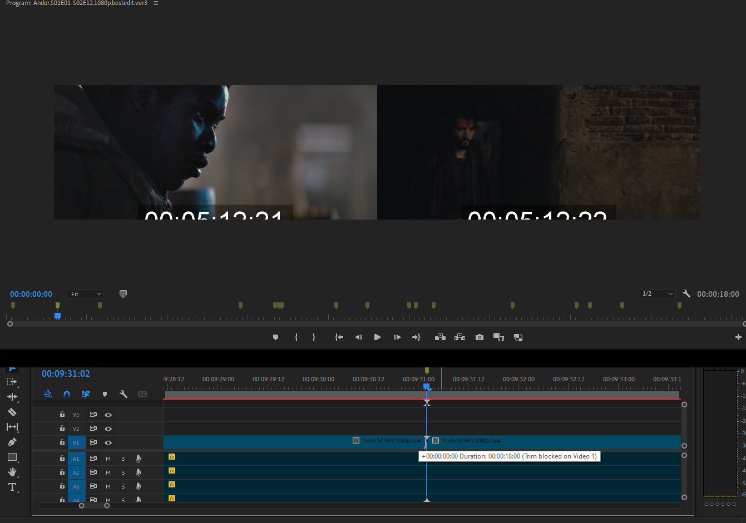
Task: Lock the V1 track
Action: pyautogui.click(x=62, y=442)
